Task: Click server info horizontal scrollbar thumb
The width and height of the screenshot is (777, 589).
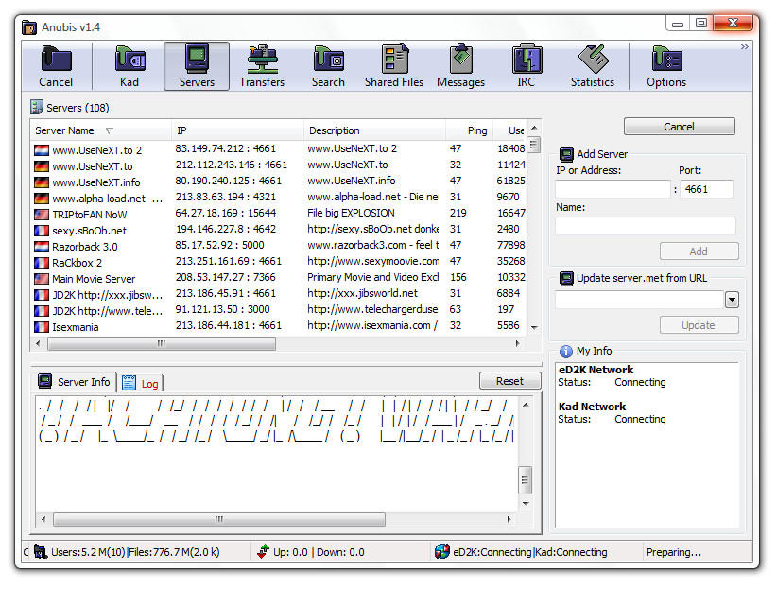Action: (x=219, y=520)
